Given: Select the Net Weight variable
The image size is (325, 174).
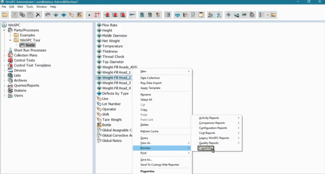Looking at the screenshot, I should pos(111,41).
